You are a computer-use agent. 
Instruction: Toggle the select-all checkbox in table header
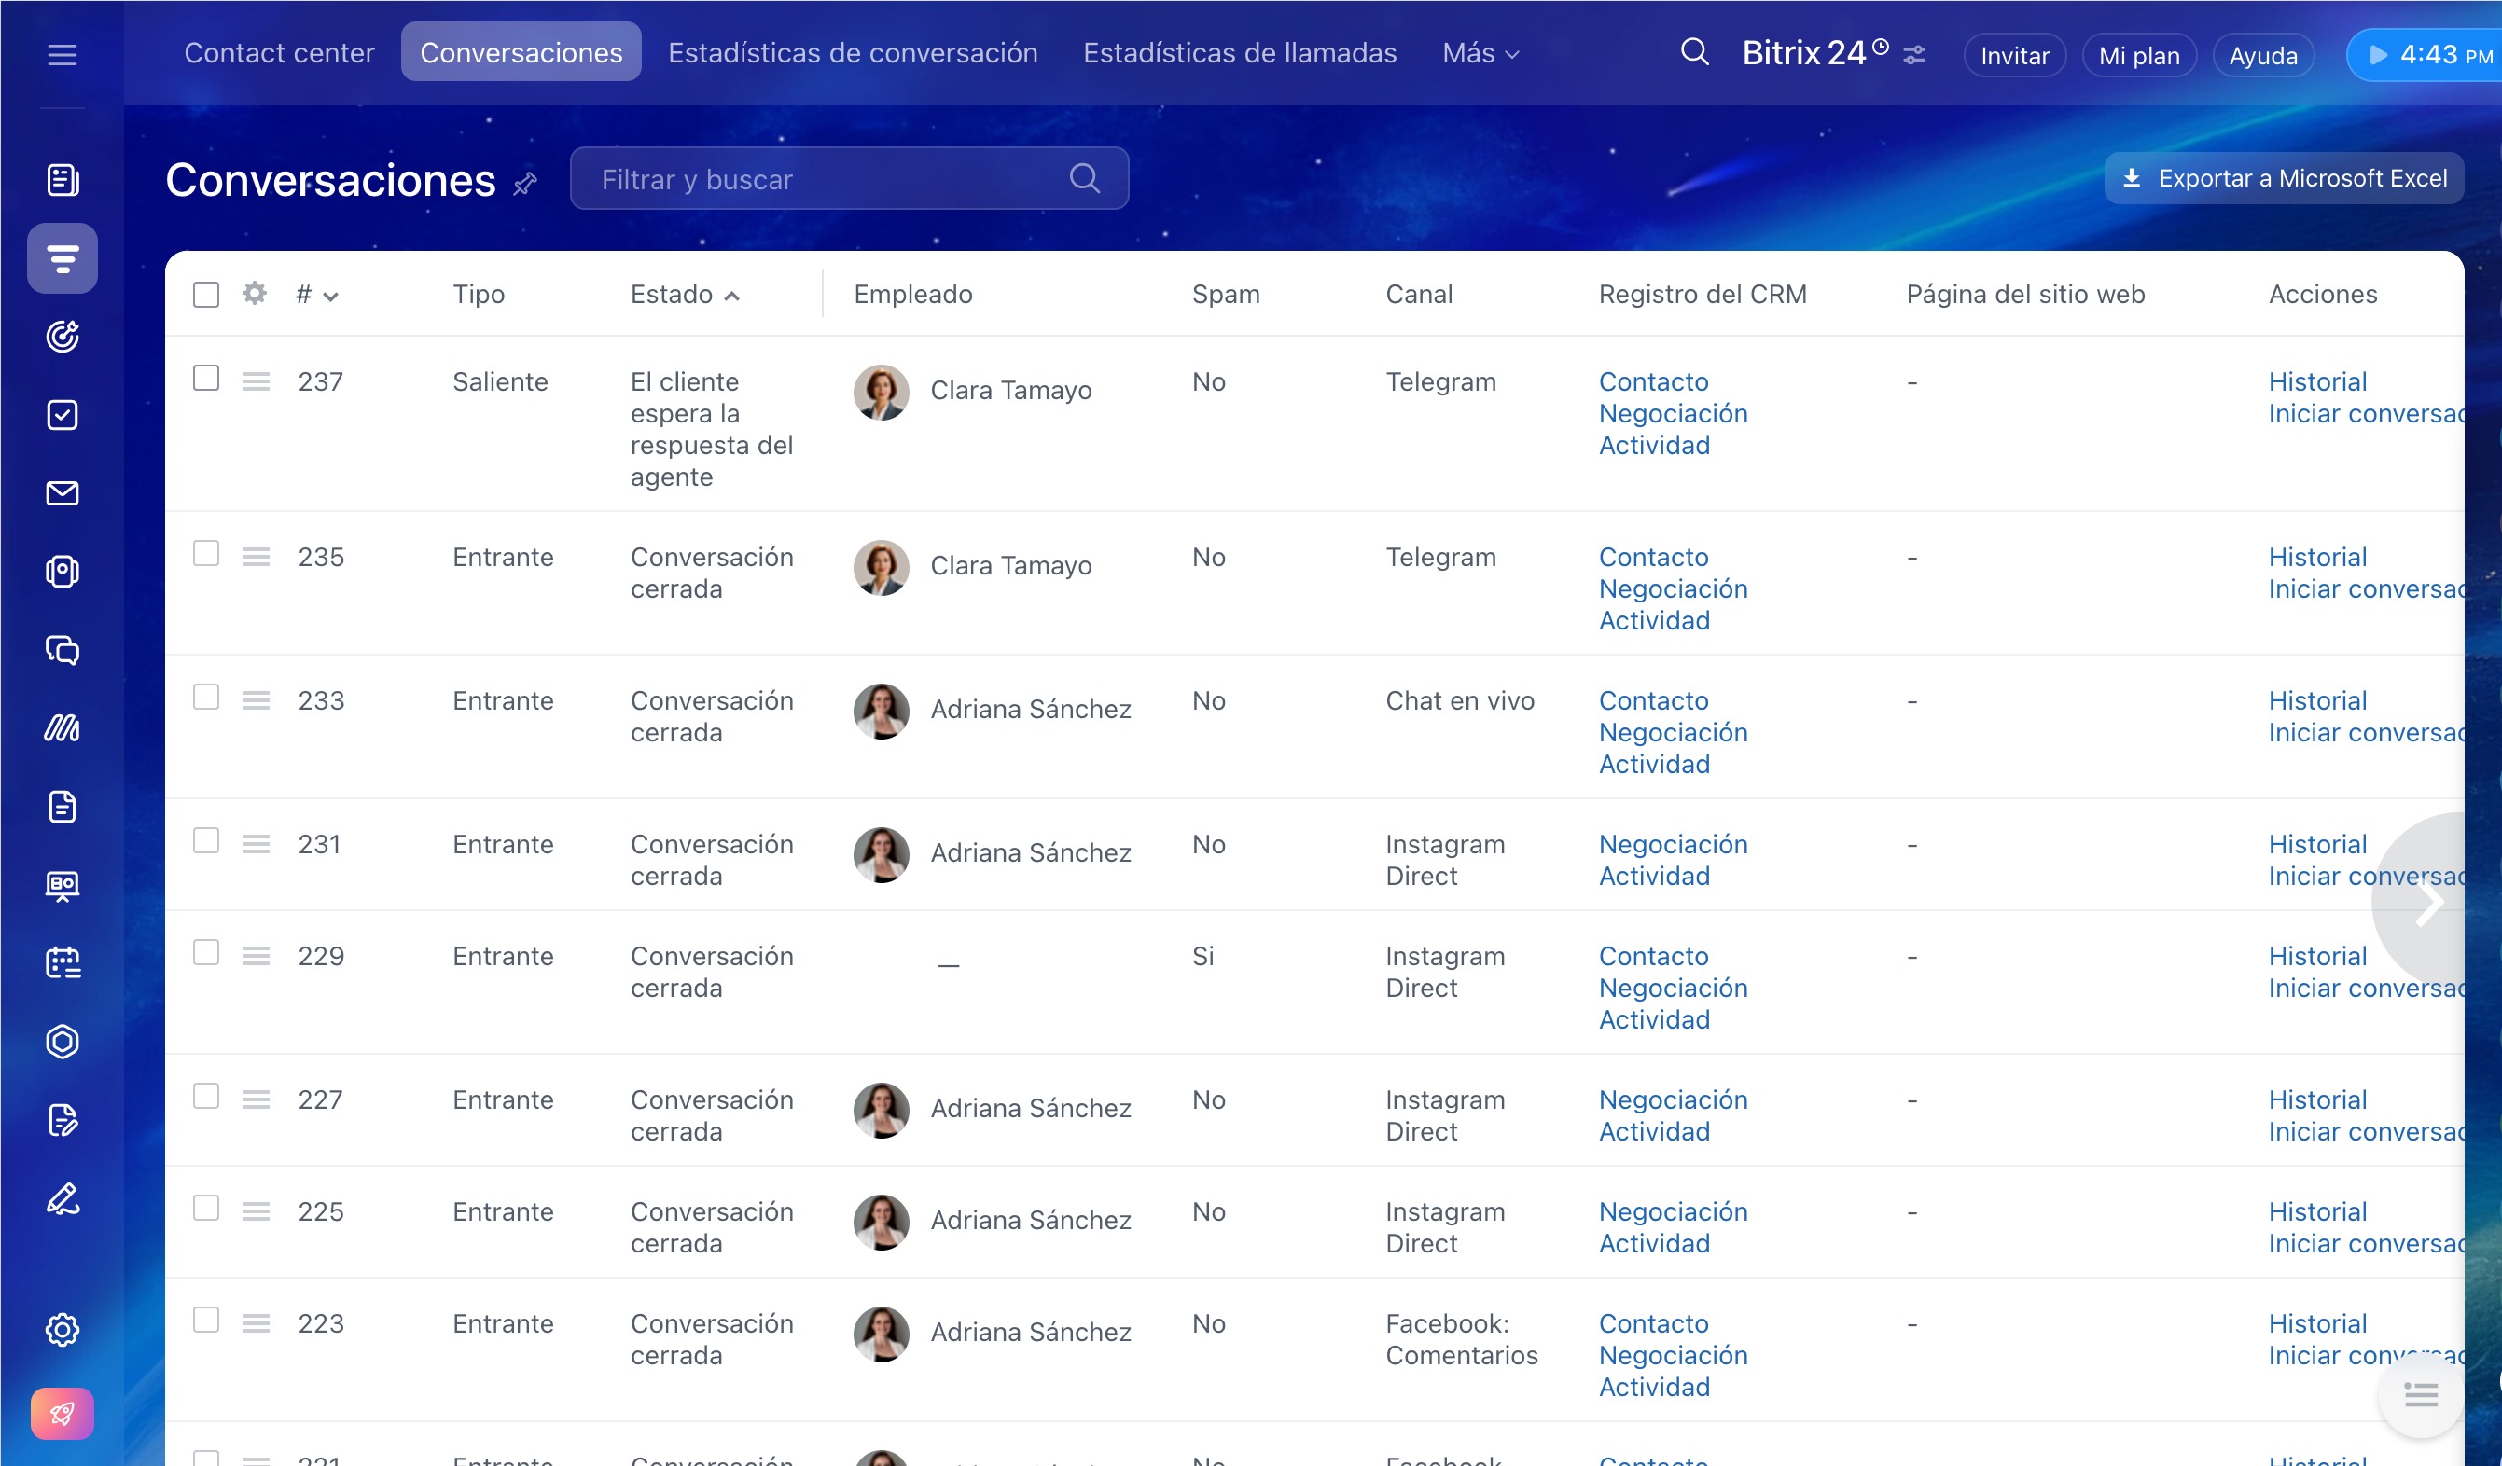pos(205,295)
